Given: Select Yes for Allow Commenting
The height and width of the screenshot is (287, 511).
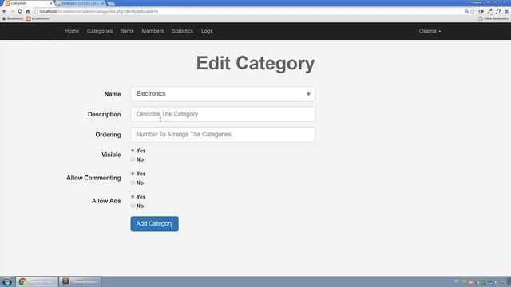Looking at the screenshot, I should (133, 174).
